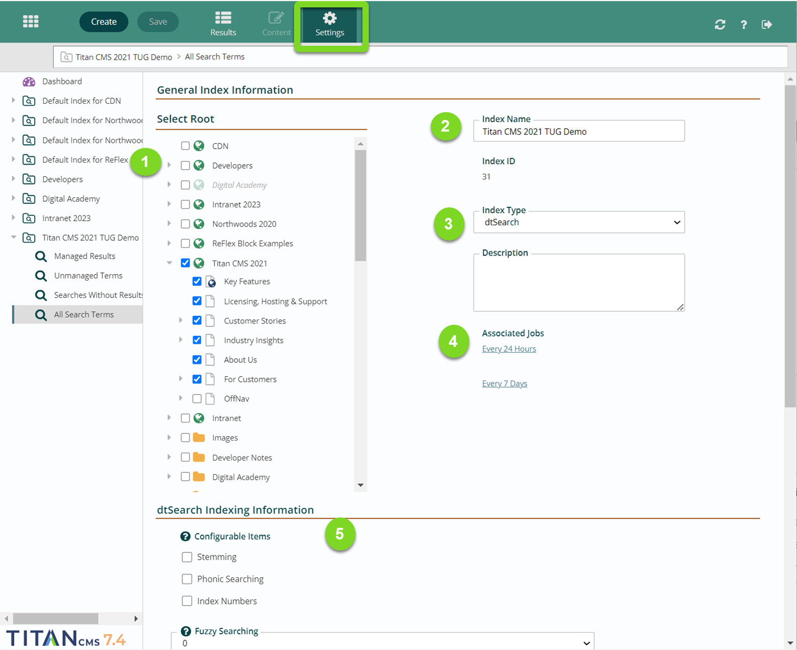797x650 pixels.
Task: Click the Select Root scroll down arrow
Action: coord(361,485)
